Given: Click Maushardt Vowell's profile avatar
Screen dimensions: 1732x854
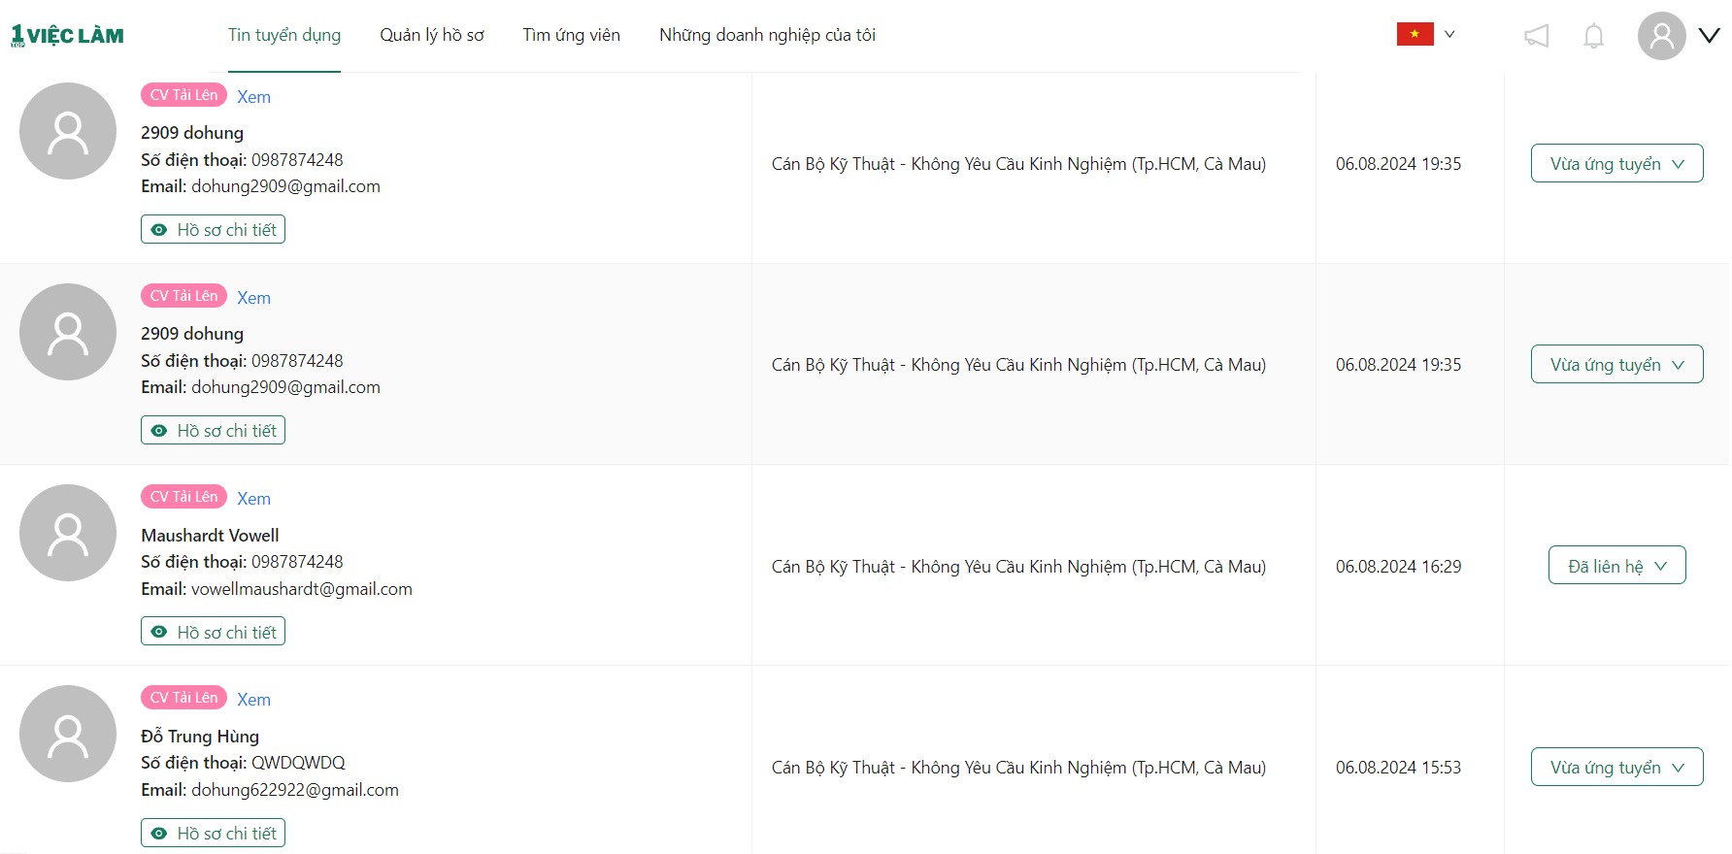Looking at the screenshot, I should coord(68,533).
